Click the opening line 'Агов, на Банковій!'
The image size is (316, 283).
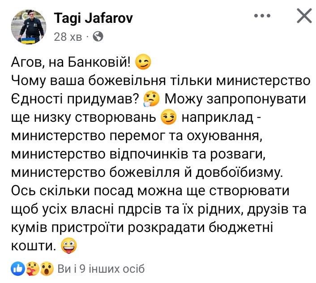pos(71,62)
